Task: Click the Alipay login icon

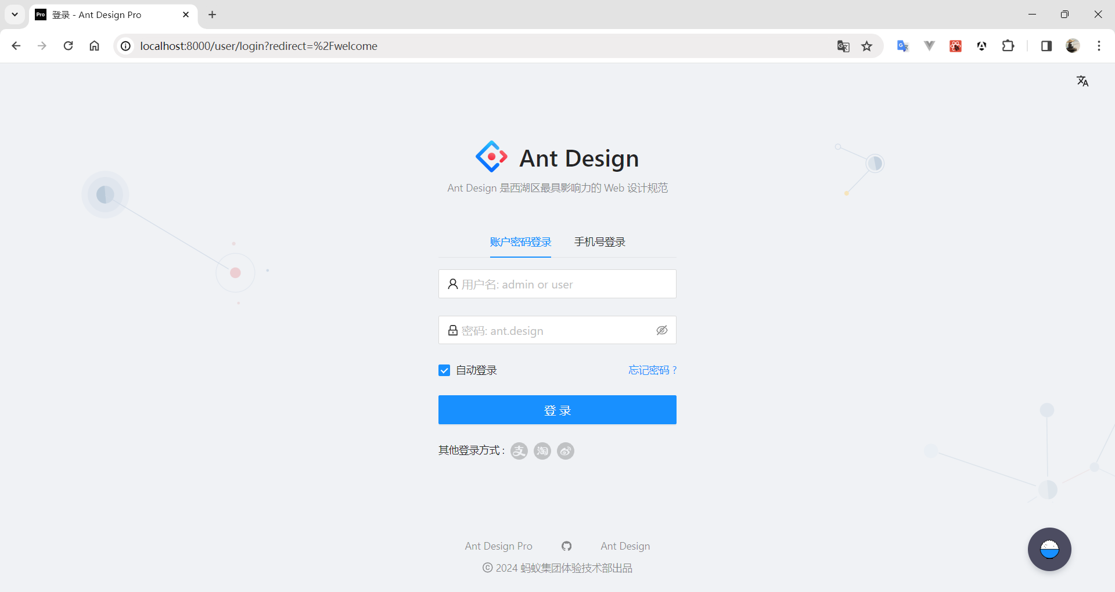Action: 519,451
